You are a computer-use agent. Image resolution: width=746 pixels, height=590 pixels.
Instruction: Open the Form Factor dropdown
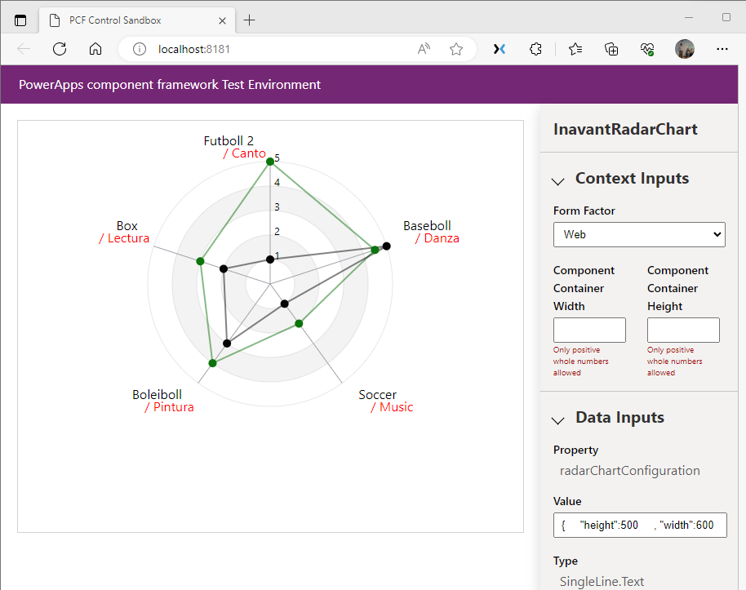(639, 234)
